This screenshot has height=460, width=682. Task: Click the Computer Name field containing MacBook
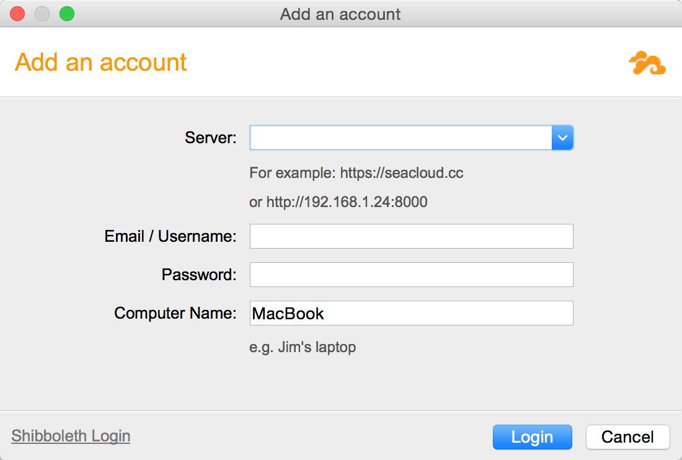click(x=412, y=313)
